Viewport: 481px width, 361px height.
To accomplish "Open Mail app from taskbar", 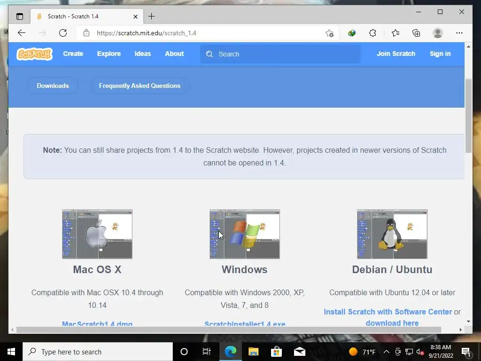I will point(299,352).
